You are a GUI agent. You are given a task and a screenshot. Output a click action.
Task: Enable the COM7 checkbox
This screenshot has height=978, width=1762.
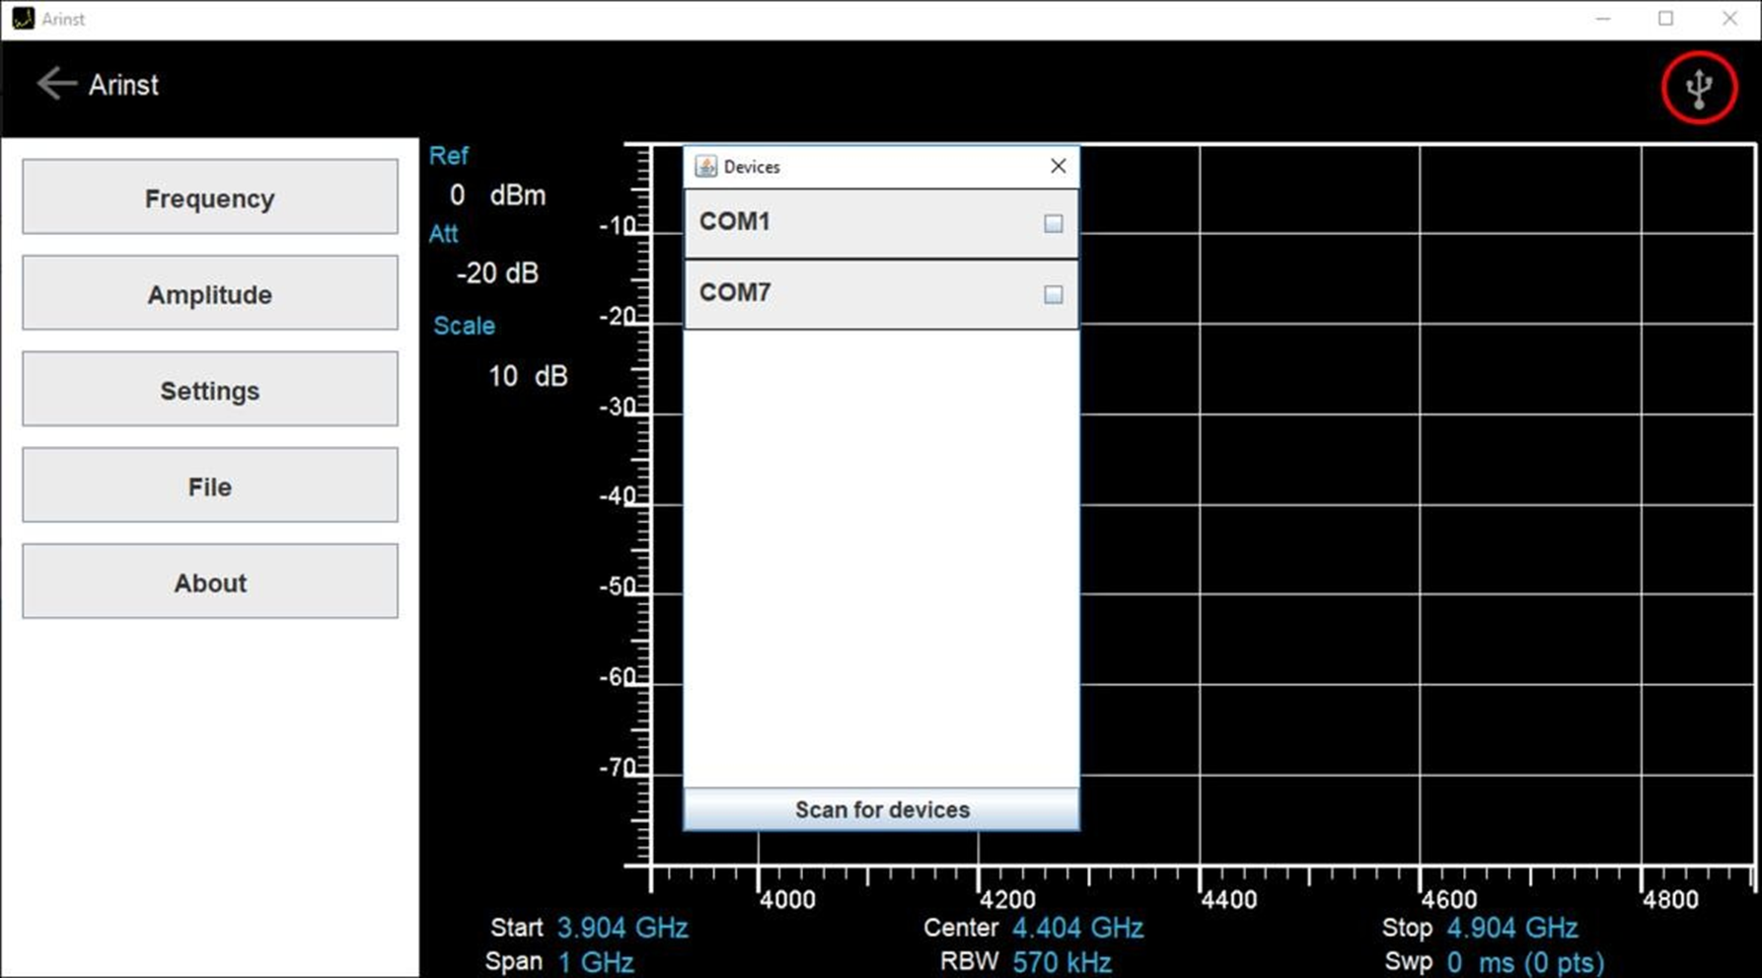(1053, 295)
